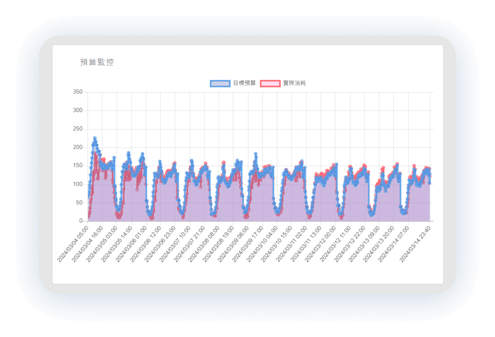
Task: Click the y-axis value 100
Action: tap(78, 184)
